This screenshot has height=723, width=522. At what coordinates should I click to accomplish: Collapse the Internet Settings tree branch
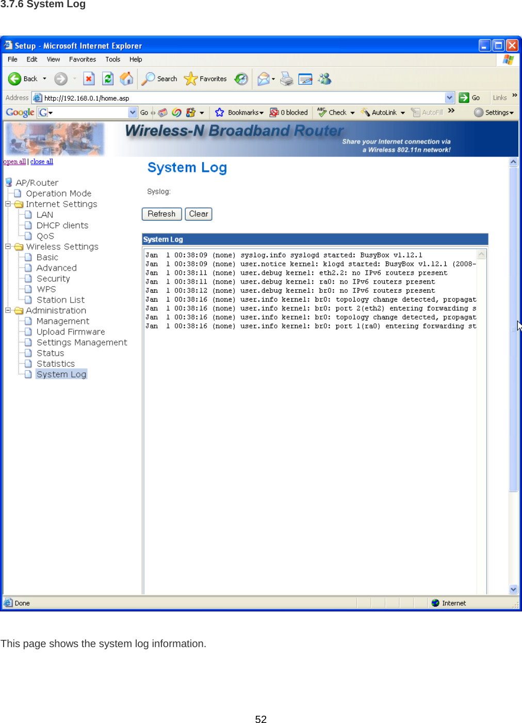7,204
